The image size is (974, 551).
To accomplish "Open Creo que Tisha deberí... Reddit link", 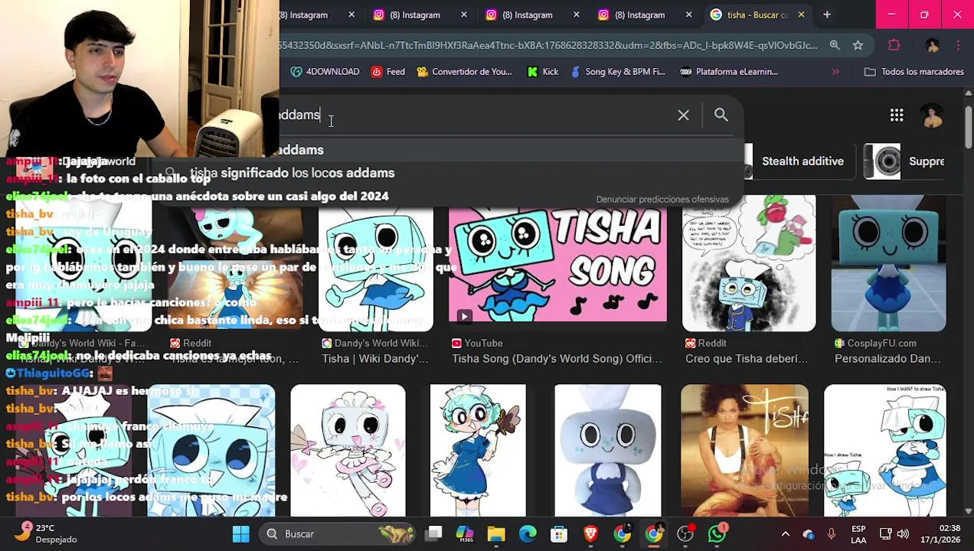I will click(x=747, y=359).
